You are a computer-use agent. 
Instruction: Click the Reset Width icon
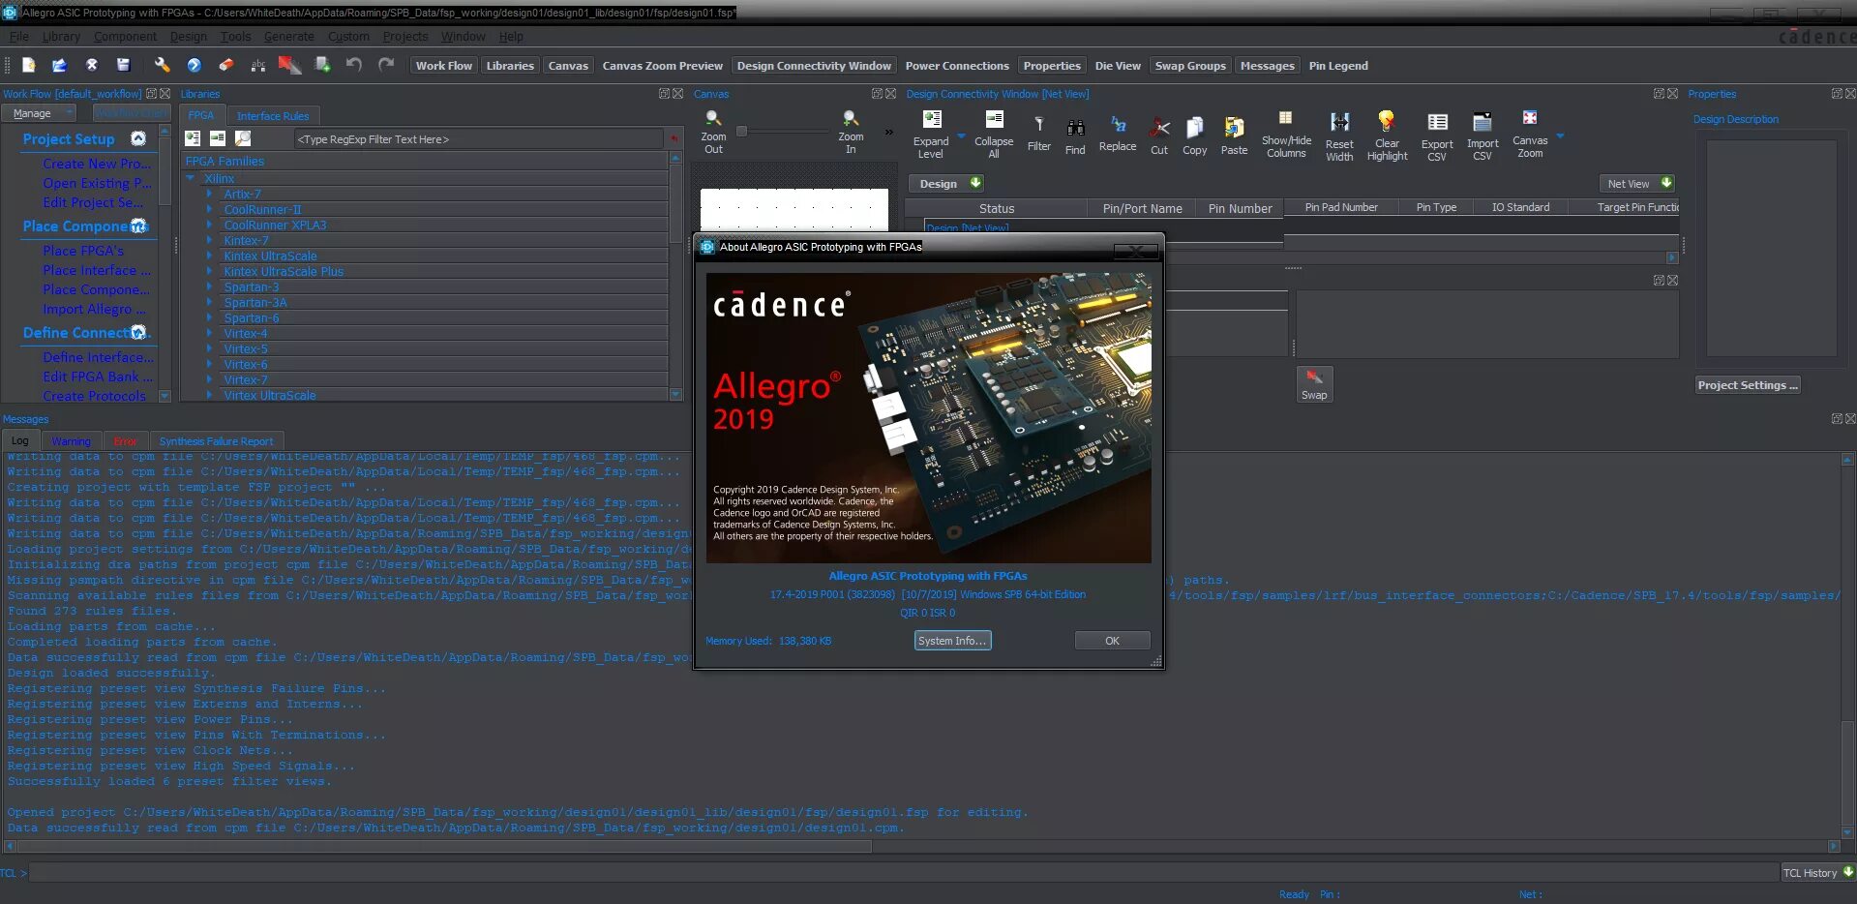[x=1339, y=136]
